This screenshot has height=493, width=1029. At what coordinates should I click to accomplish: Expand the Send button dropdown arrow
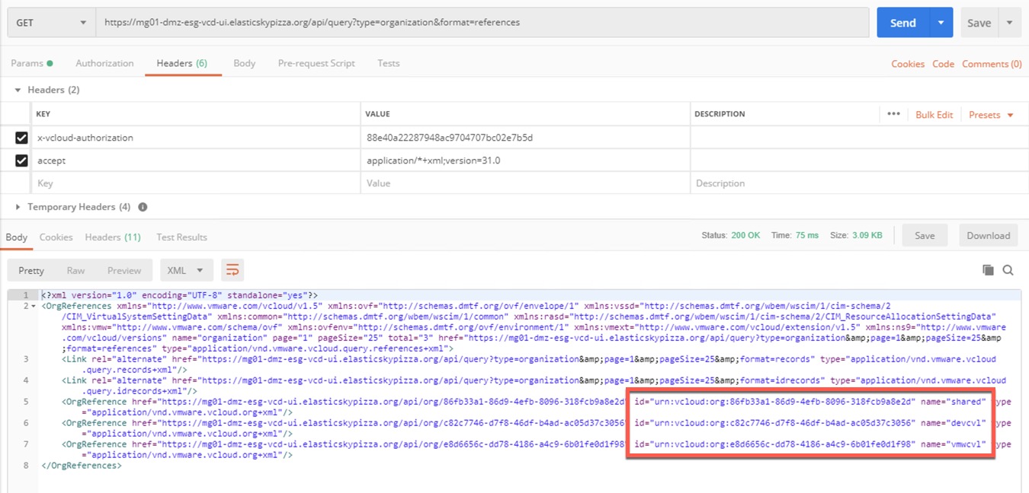click(941, 23)
